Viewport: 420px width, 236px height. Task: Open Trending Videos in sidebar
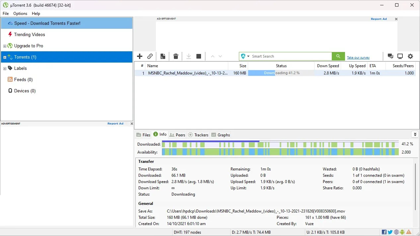[x=30, y=34]
